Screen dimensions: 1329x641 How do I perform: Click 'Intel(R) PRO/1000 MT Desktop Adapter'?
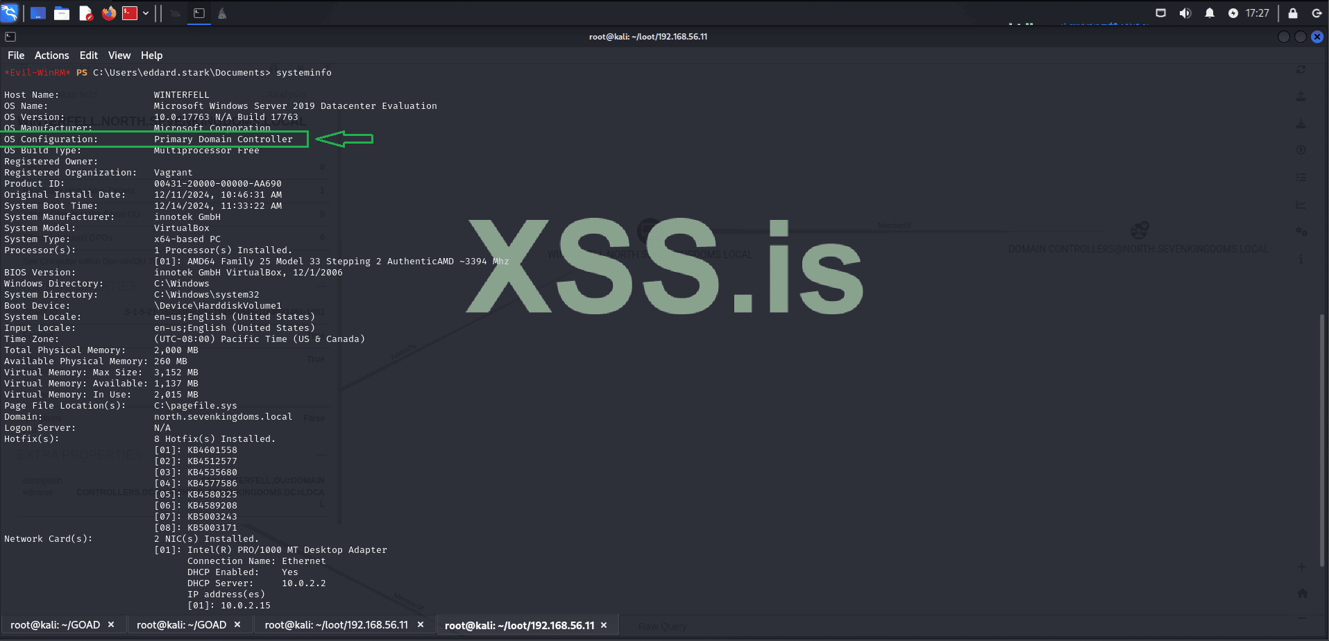click(x=287, y=550)
